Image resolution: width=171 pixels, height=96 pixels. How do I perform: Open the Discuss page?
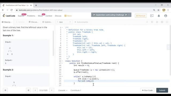point(58,16)
